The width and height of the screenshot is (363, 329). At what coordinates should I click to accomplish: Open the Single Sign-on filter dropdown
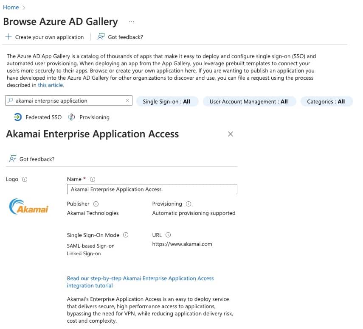166,101
